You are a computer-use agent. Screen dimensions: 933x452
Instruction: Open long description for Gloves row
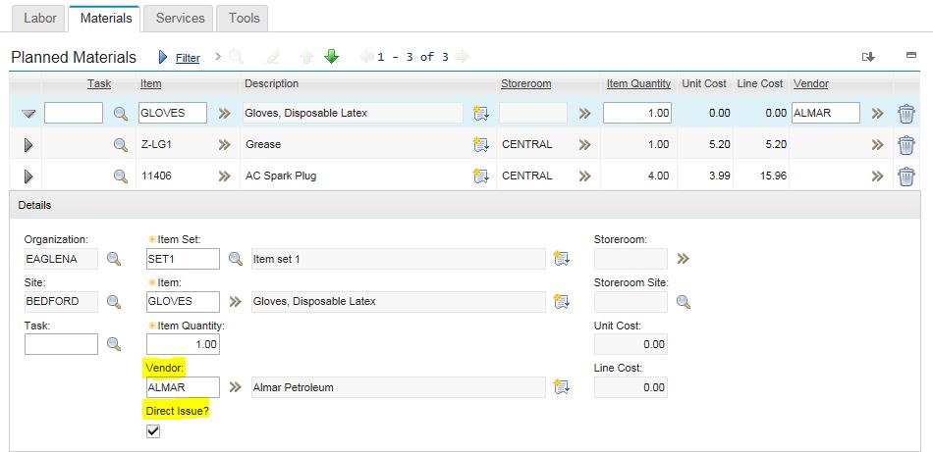480,114
